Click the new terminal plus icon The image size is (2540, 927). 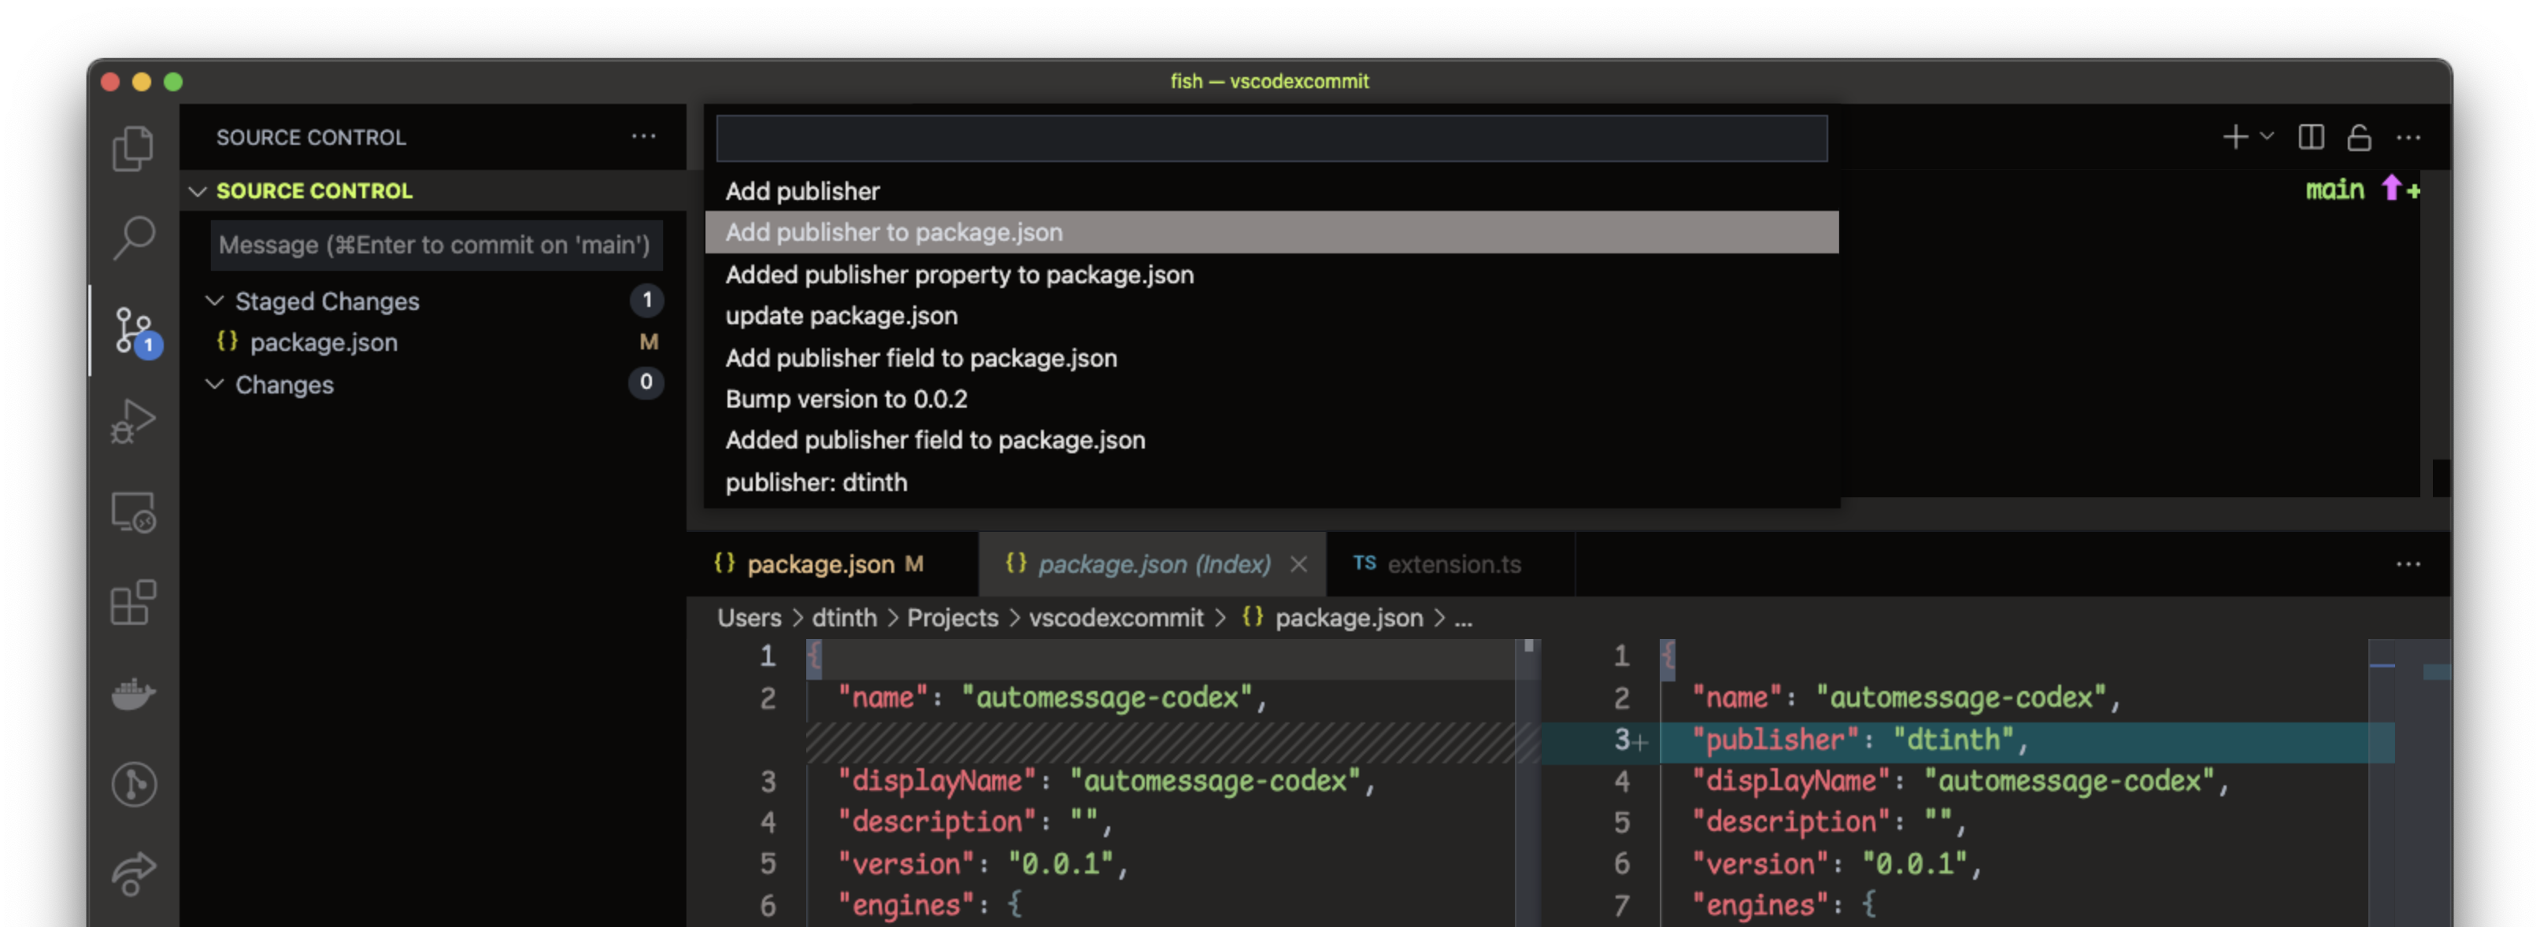pyautogui.click(x=2235, y=137)
